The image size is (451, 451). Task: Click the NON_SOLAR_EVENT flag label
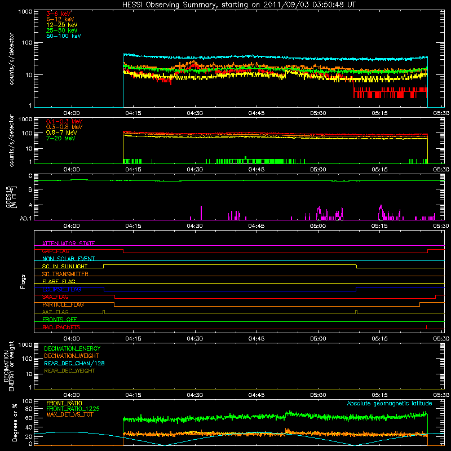tap(68, 259)
